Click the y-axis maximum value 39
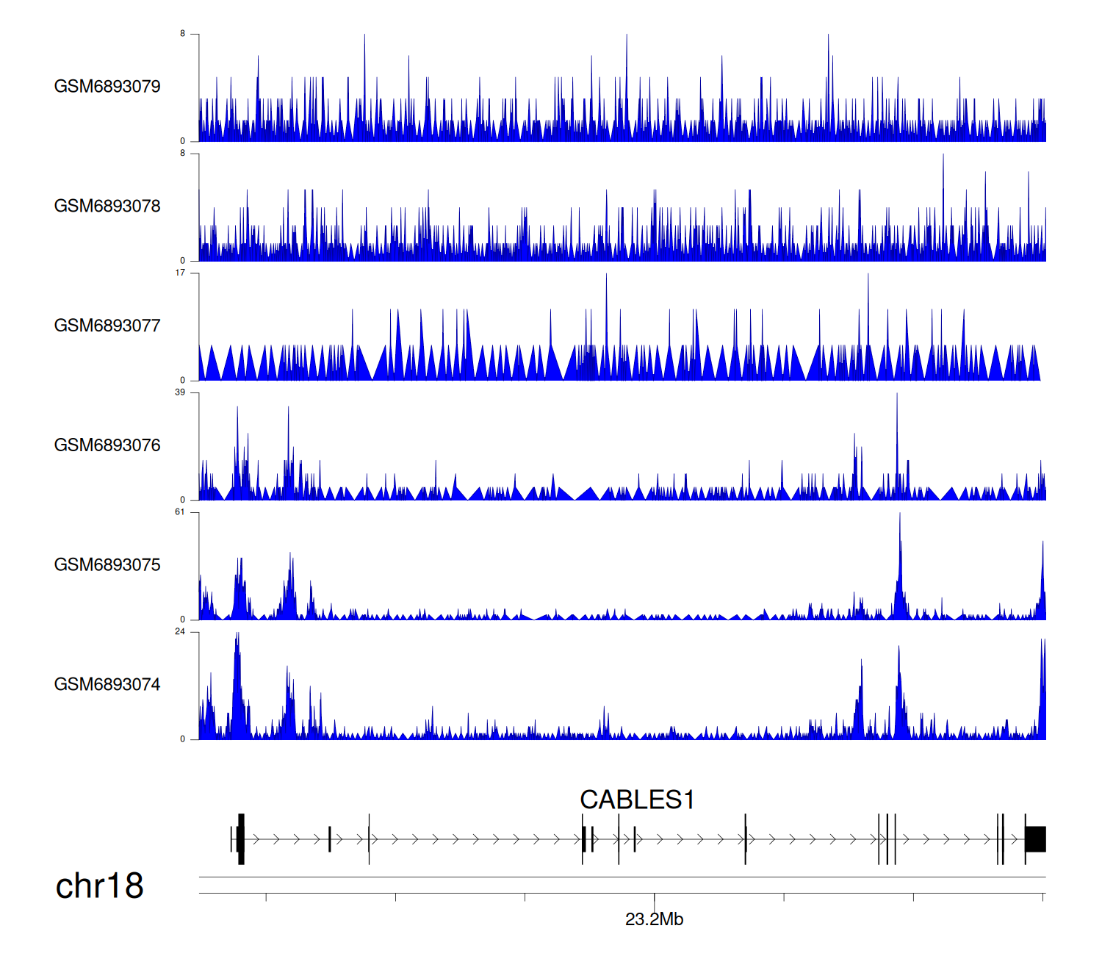 180,392
